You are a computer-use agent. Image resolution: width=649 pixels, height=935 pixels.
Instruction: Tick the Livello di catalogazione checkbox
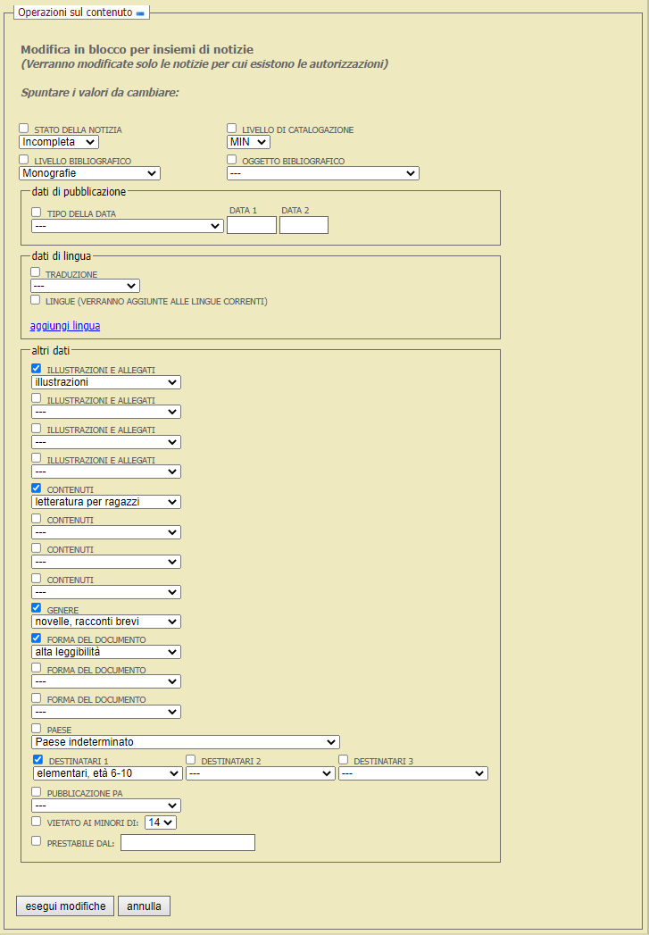(x=232, y=129)
